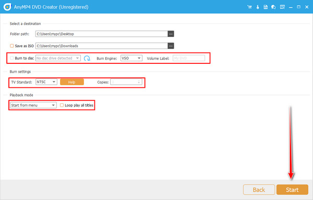
Task: Click the Volume Label field
Action: pos(189,58)
